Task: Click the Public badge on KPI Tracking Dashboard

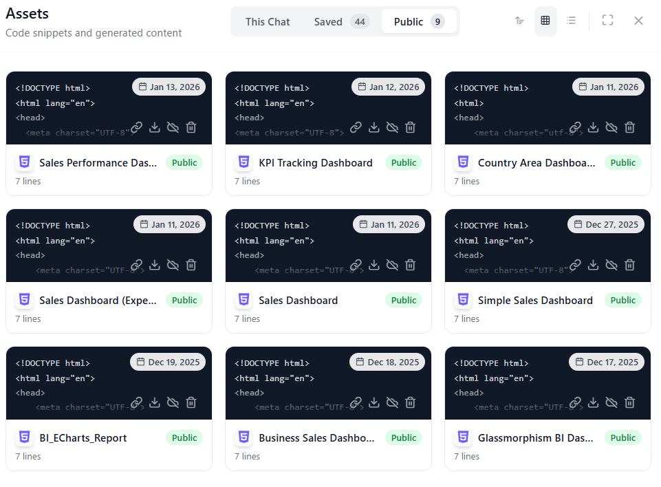Action: (x=404, y=163)
